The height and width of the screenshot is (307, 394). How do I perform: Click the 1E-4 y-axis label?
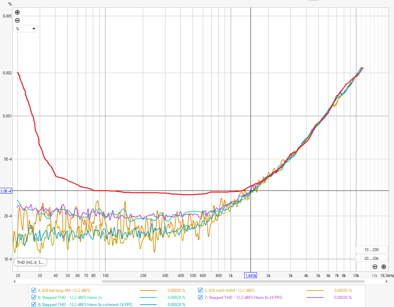tap(8, 259)
